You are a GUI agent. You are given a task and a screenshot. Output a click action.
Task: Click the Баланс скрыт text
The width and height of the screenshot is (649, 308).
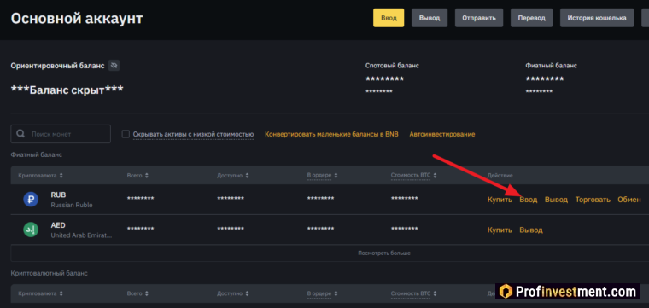click(x=67, y=90)
